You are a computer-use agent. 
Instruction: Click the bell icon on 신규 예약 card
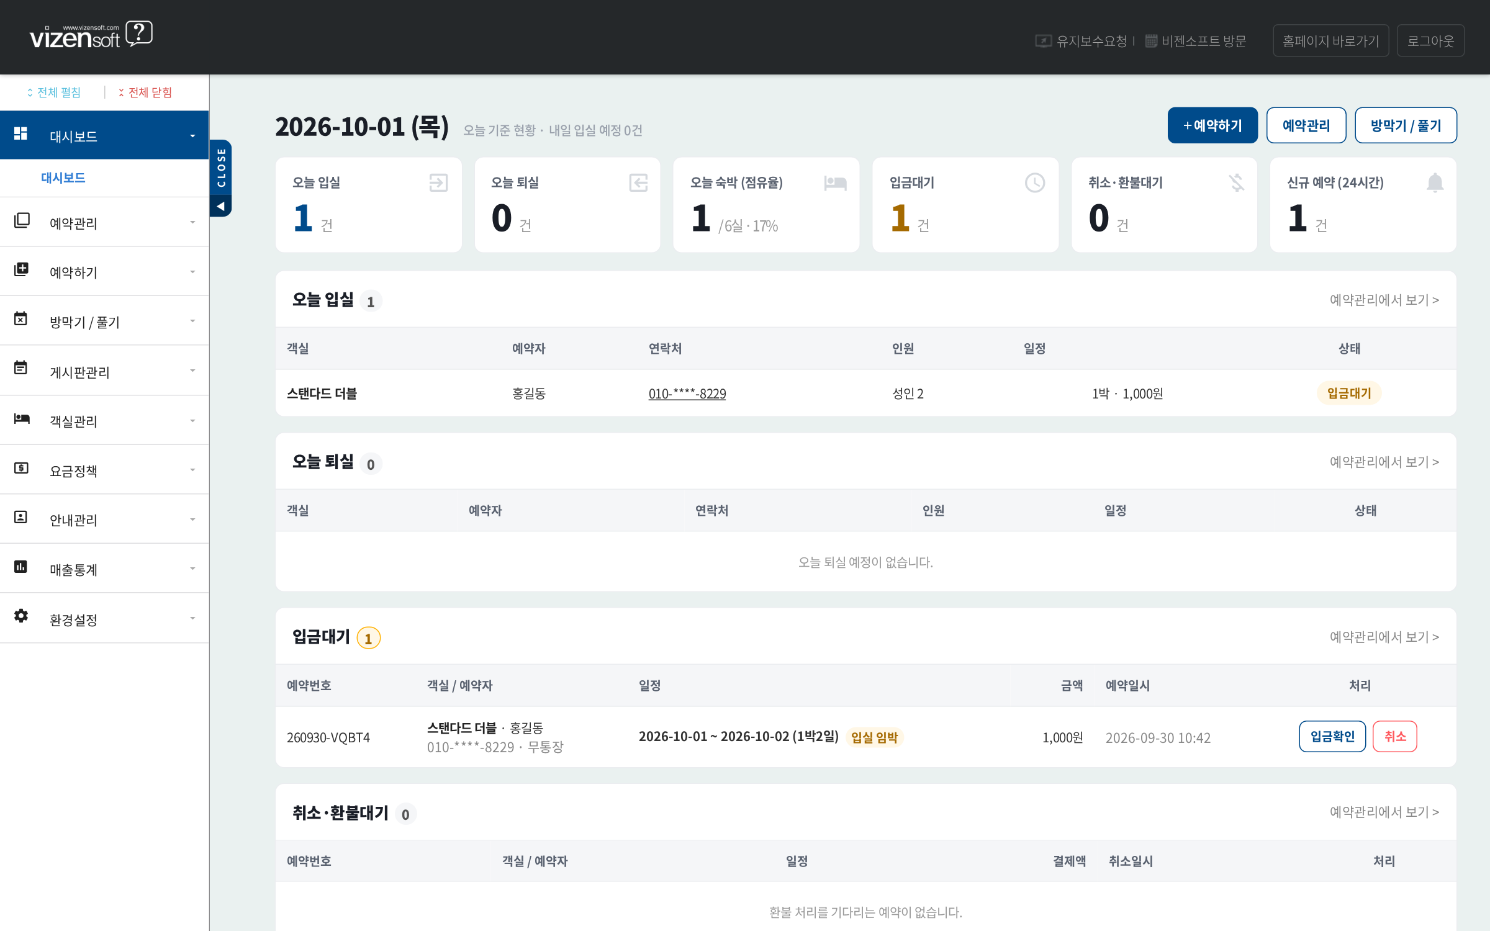[1435, 182]
